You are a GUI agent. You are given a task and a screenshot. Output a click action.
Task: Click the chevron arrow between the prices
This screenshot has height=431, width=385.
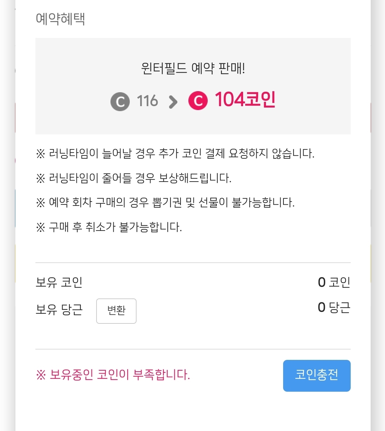click(x=173, y=102)
